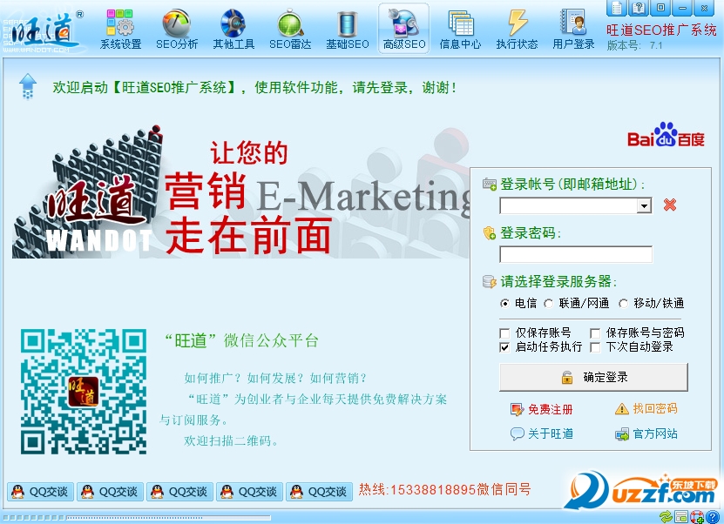Image resolution: width=724 pixels, height=524 pixels.
Task: Click the hotline text 热线:15338818895微信同号
Action: click(444, 489)
